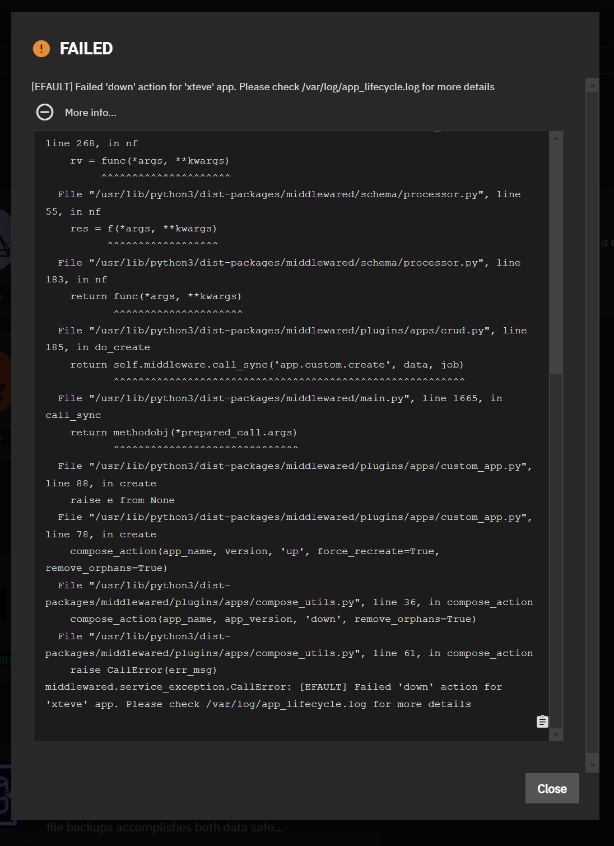Click the traceback pane's scroll-down arrow
This screenshot has height=846, width=614.
click(556, 735)
